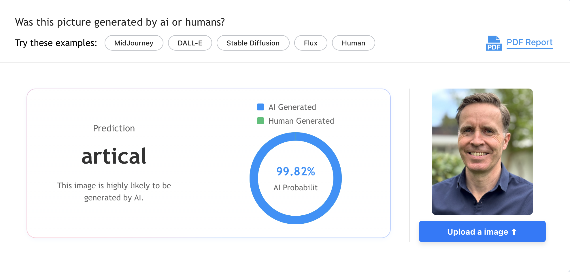The image size is (570, 272).
Task: Pick the Human example
Action: 353,43
